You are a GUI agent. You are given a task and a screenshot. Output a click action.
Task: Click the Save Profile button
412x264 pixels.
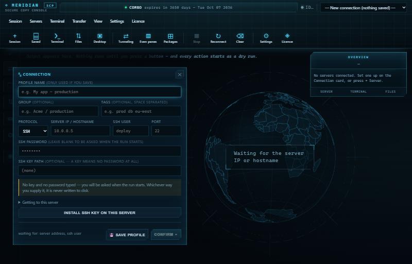(x=127, y=235)
